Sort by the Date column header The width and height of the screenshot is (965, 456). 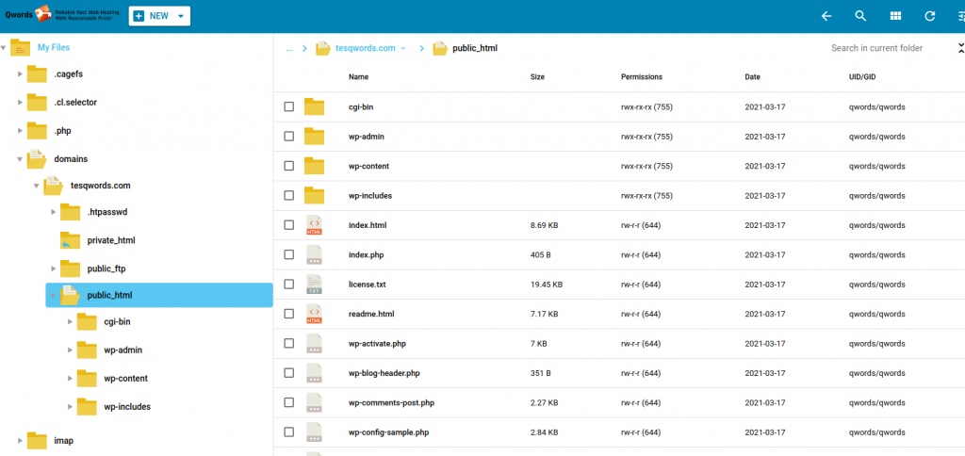pos(752,77)
